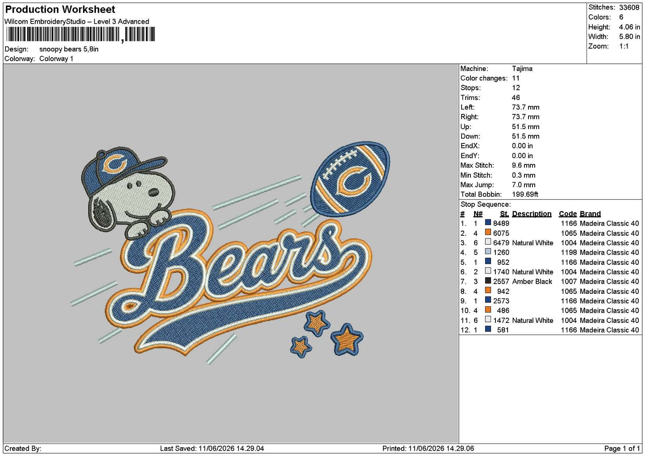The image size is (645, 456).
Task: Select 'Amber Black' description in row 7
Action: (x=532, y=281)
